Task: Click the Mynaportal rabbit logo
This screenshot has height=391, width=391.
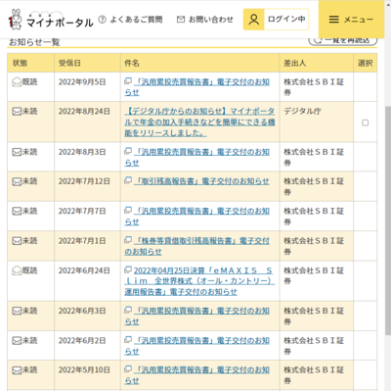Action: coord(16,20)
